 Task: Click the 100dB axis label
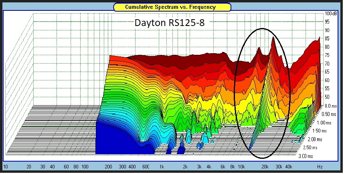tap(331, 14)
